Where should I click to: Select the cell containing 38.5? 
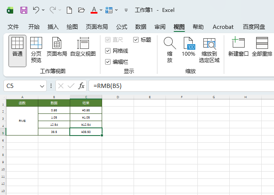pos(54,132)
